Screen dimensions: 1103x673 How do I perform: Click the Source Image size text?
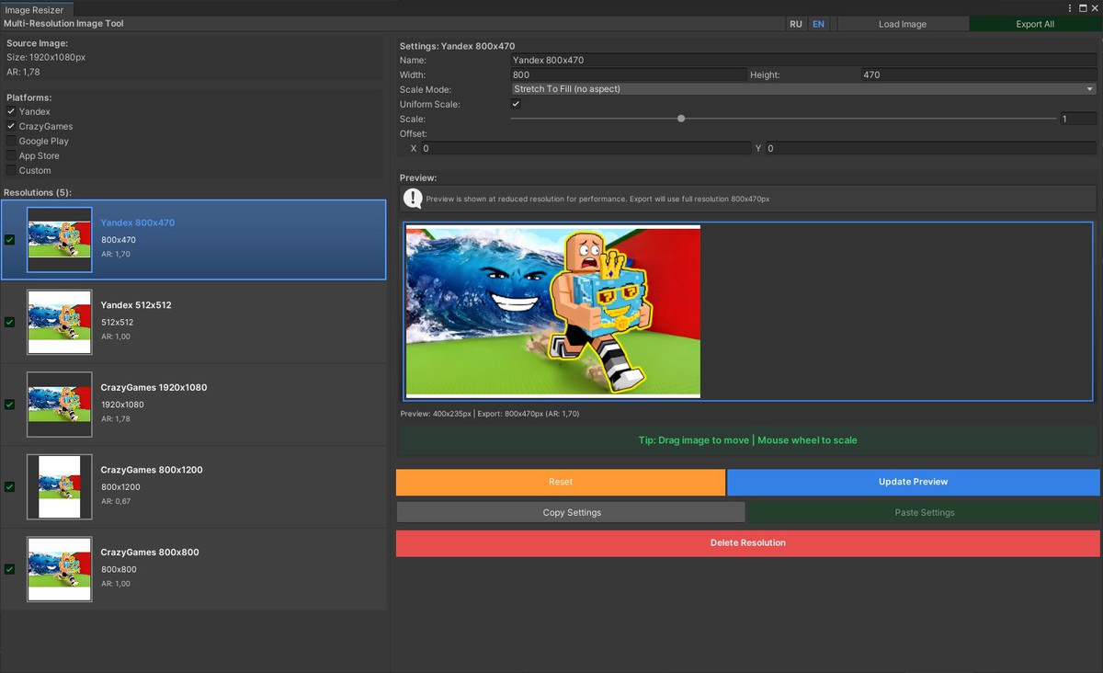point(46,57)
